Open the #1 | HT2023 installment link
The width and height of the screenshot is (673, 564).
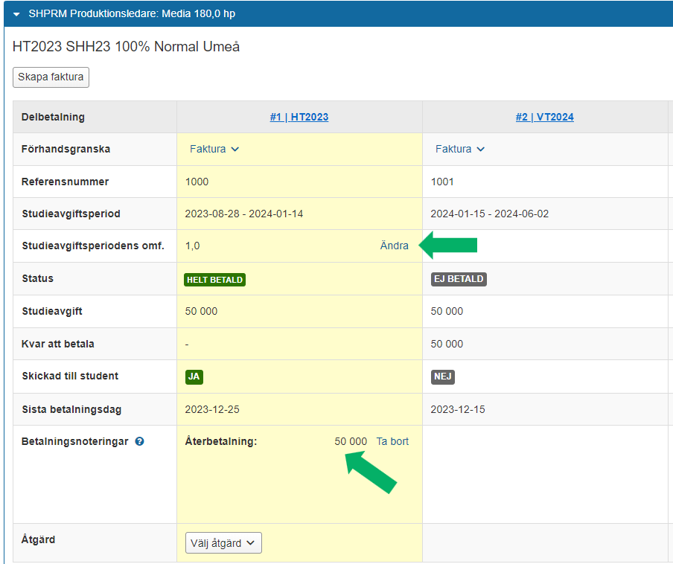coord(299,117)
